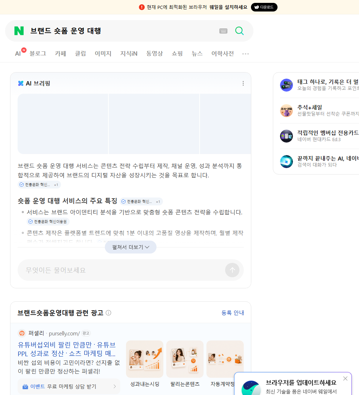Click the info icon beside 관련 광고
This screenshot has width=359, height=395.
coord(108,313)
